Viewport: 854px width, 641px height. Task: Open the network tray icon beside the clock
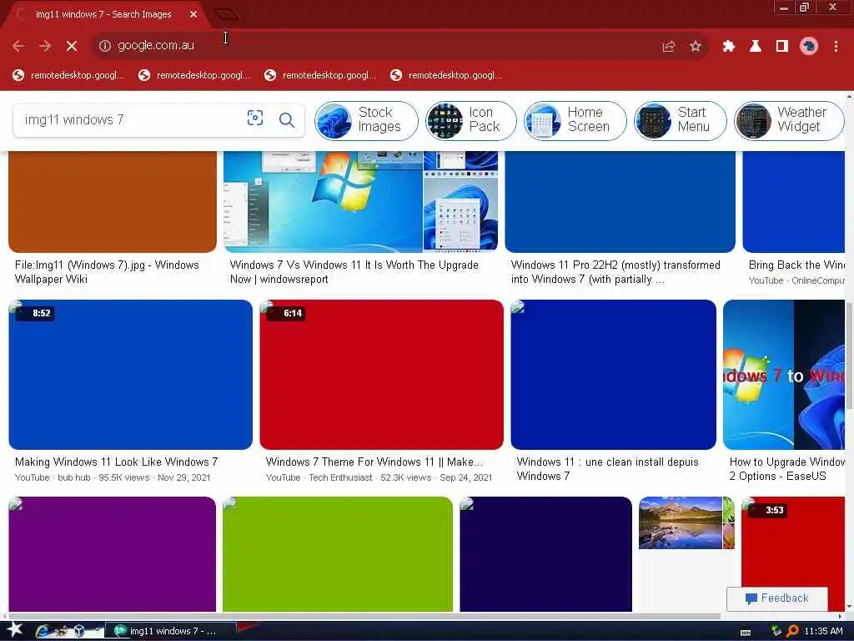coord(776,631)
